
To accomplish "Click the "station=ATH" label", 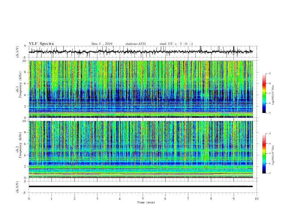I will pos(135,44).
